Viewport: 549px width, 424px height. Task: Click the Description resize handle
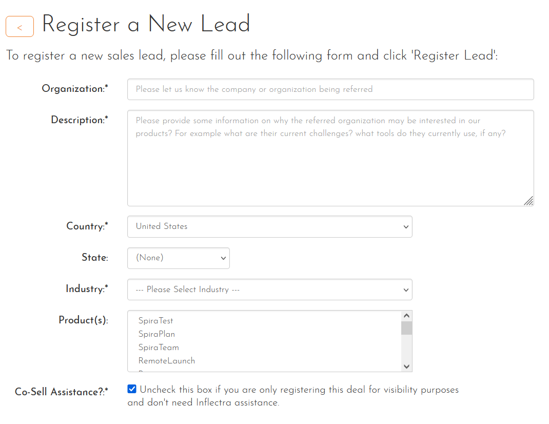[x=528, y=201]
